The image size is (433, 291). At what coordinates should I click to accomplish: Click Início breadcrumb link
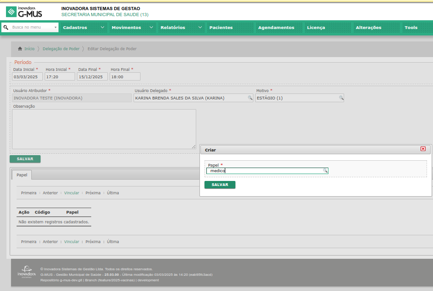(x=29, y=49)
